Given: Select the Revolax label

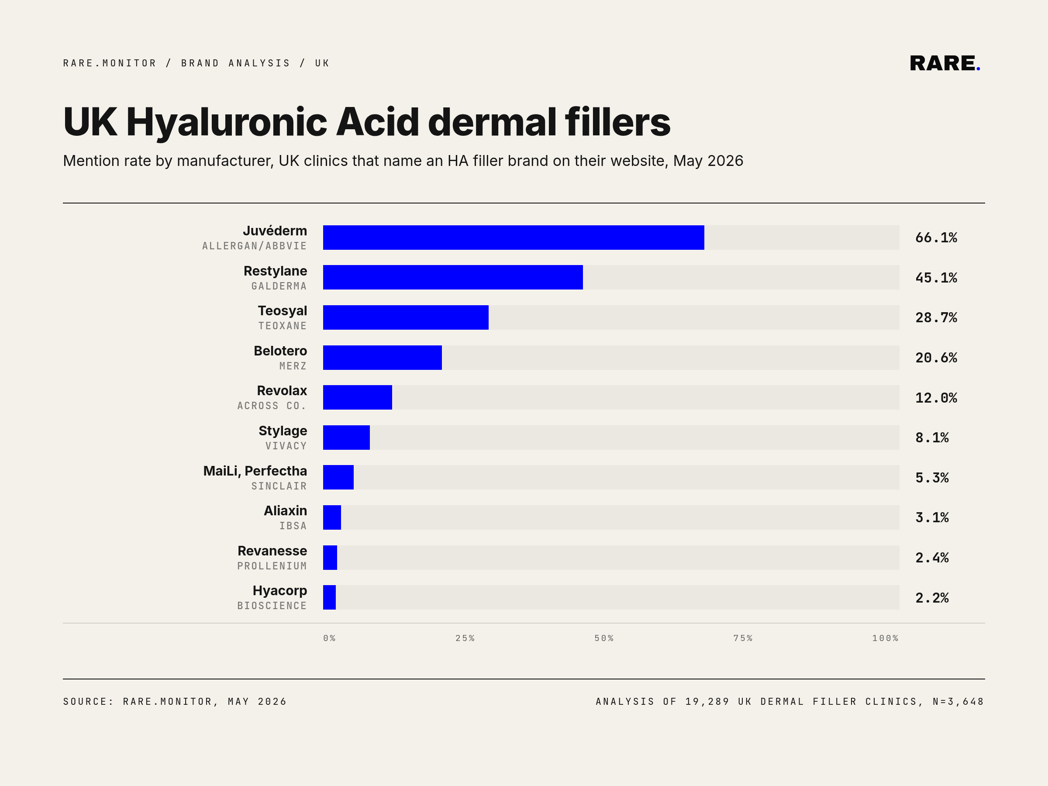Looking at the screenshot, I should click(x=282, y=391).
